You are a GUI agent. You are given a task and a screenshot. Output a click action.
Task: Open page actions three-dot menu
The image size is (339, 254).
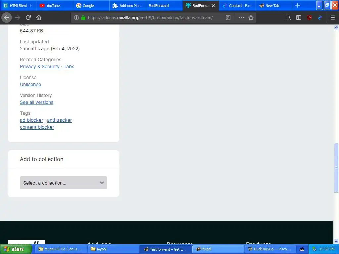click(241, 18)
